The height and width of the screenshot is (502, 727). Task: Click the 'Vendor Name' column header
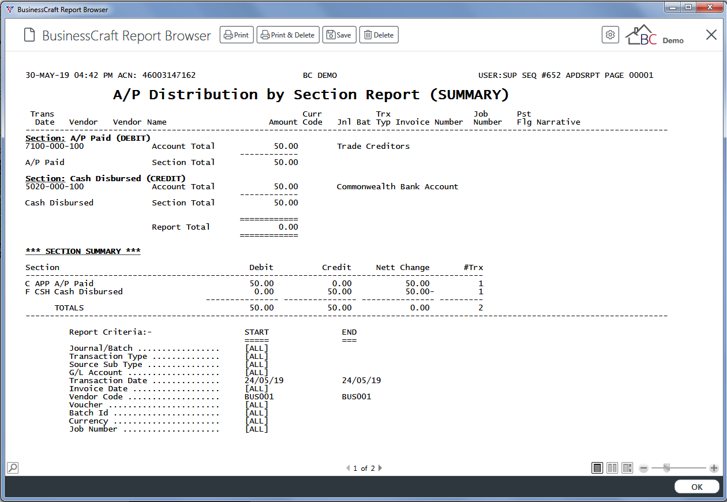point(140,122)
